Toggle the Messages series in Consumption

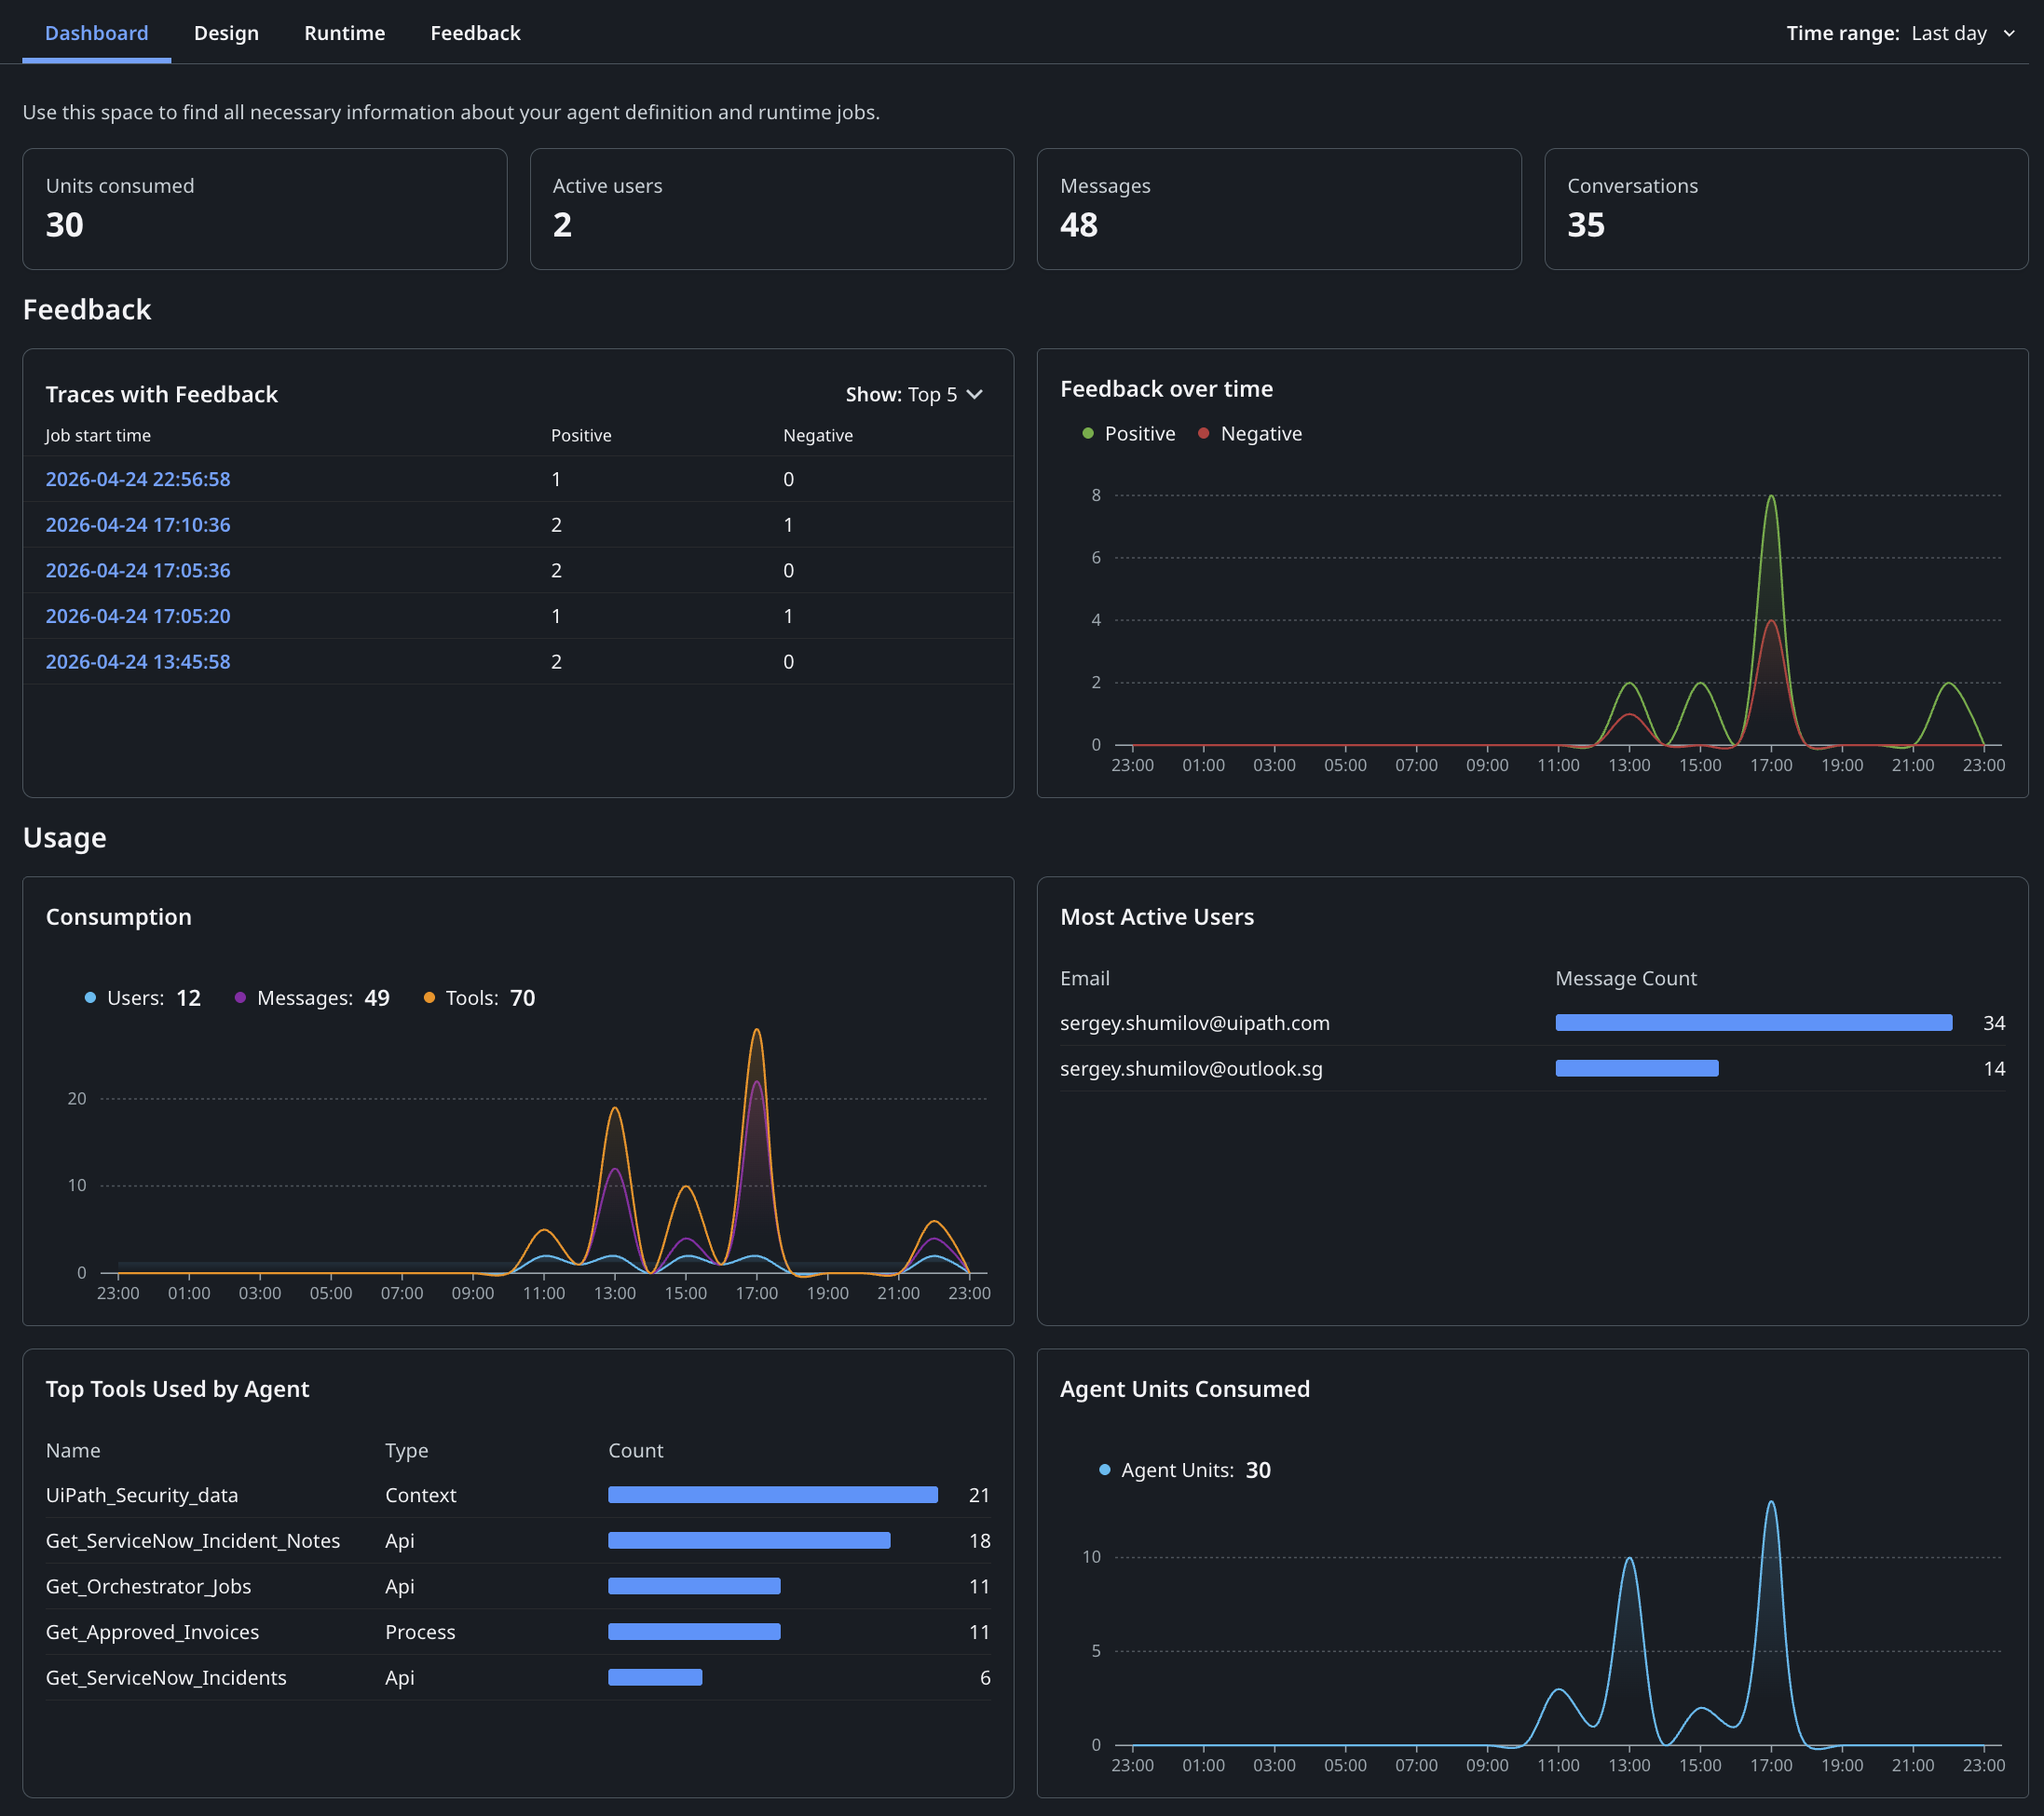pos(312,997)
